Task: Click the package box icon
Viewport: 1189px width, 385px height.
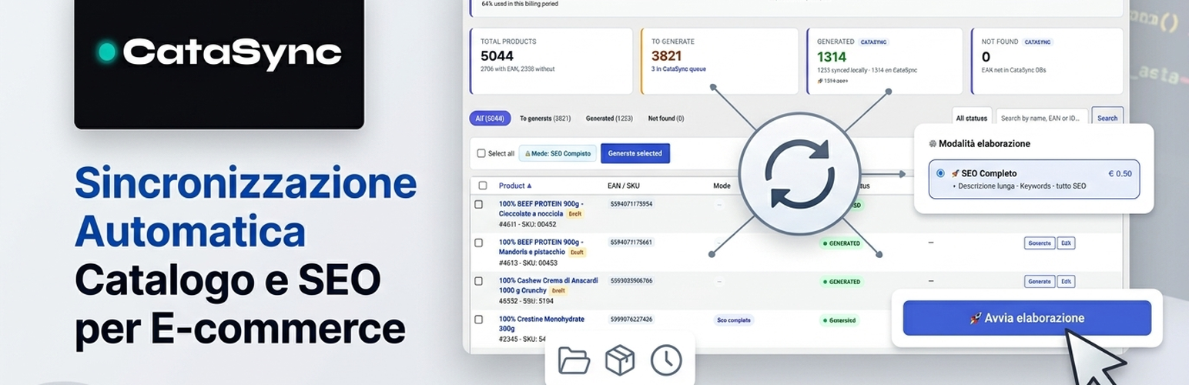Action: tap(620, 360)
